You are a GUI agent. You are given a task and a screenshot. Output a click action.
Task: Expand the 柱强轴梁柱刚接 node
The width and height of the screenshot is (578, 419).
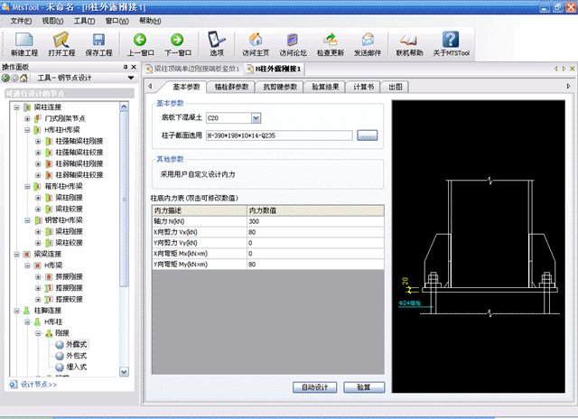[38, 141]
